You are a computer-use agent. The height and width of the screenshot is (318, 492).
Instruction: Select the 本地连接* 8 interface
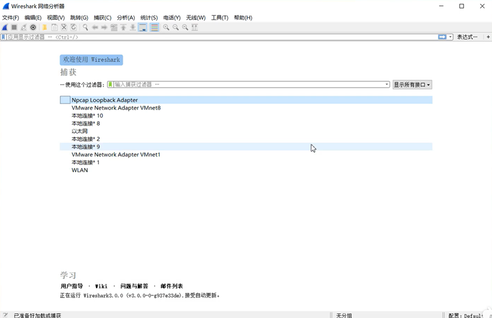pos(246,123)
